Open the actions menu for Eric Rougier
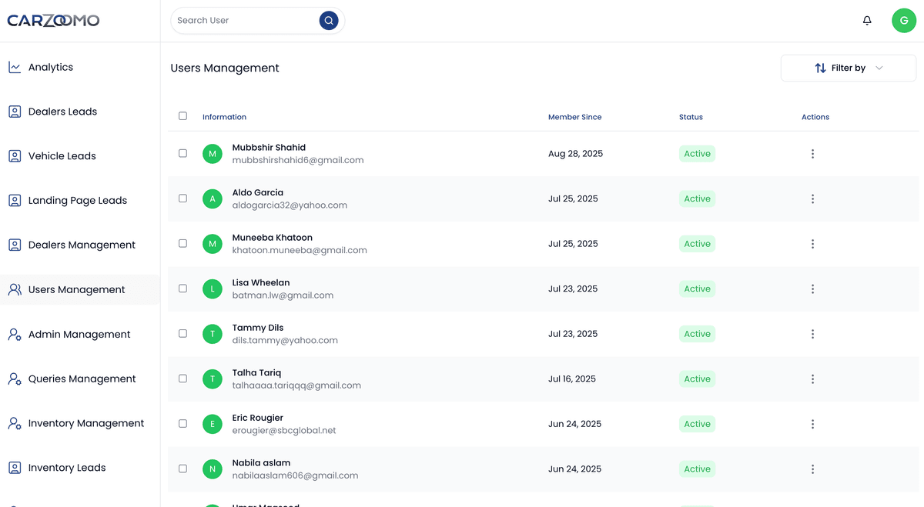This screenshot has height=507, width=924. (812, 424)
